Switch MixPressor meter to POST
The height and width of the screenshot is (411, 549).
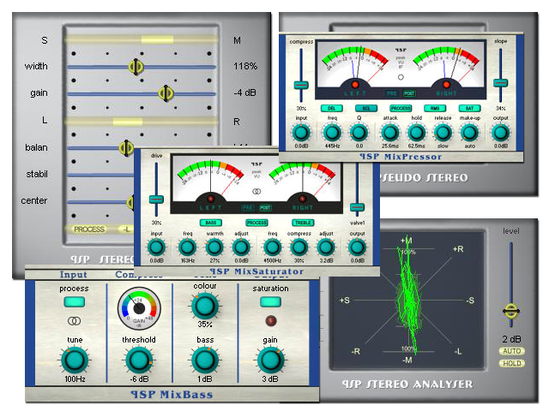pyautogui.click(x=409, y=93)
